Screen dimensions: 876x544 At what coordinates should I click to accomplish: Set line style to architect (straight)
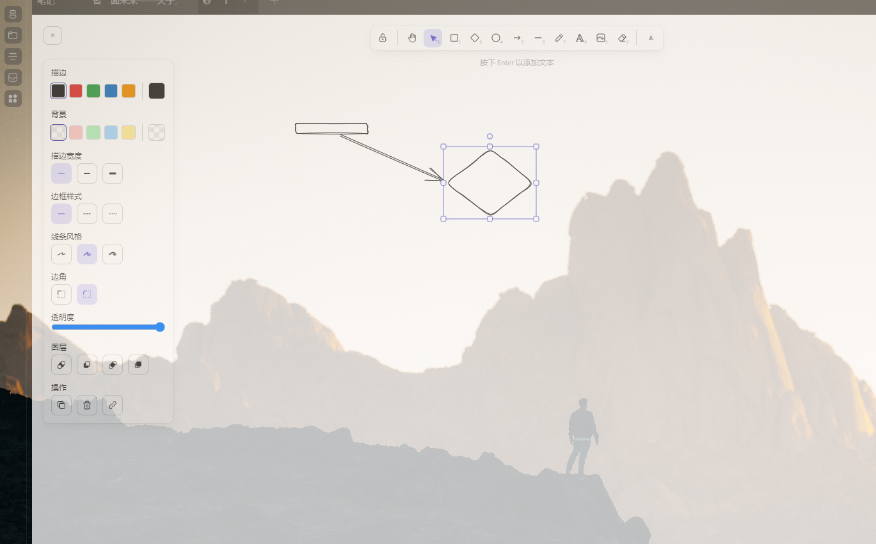click(x=61, y=254)
